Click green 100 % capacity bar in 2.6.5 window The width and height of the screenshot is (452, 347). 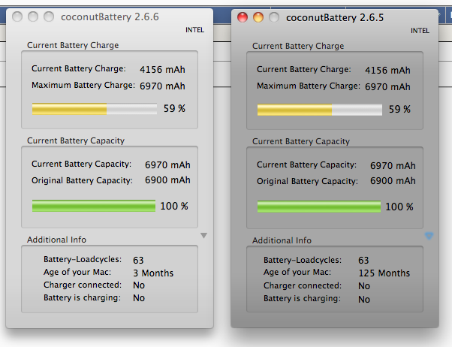[319, 207]
